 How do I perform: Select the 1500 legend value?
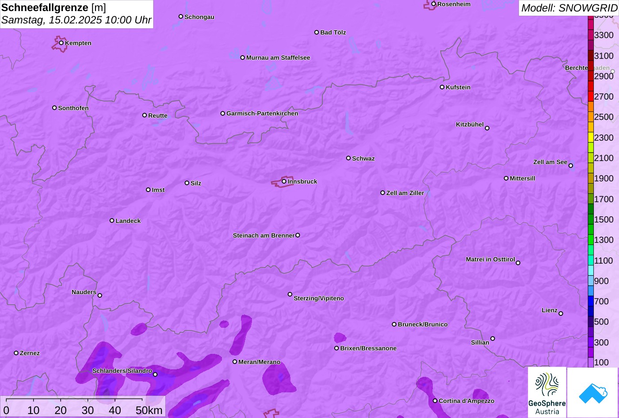(604, 219)
